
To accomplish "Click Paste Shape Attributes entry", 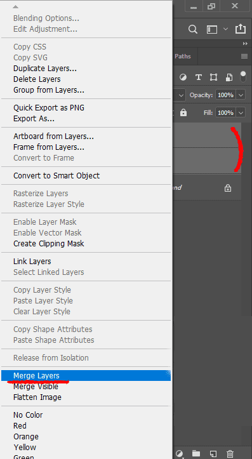I will pos(54,340).
